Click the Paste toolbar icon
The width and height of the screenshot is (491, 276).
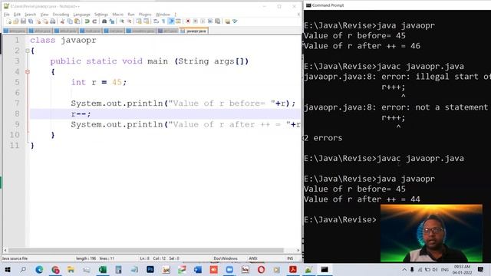[x=77, y=21]
